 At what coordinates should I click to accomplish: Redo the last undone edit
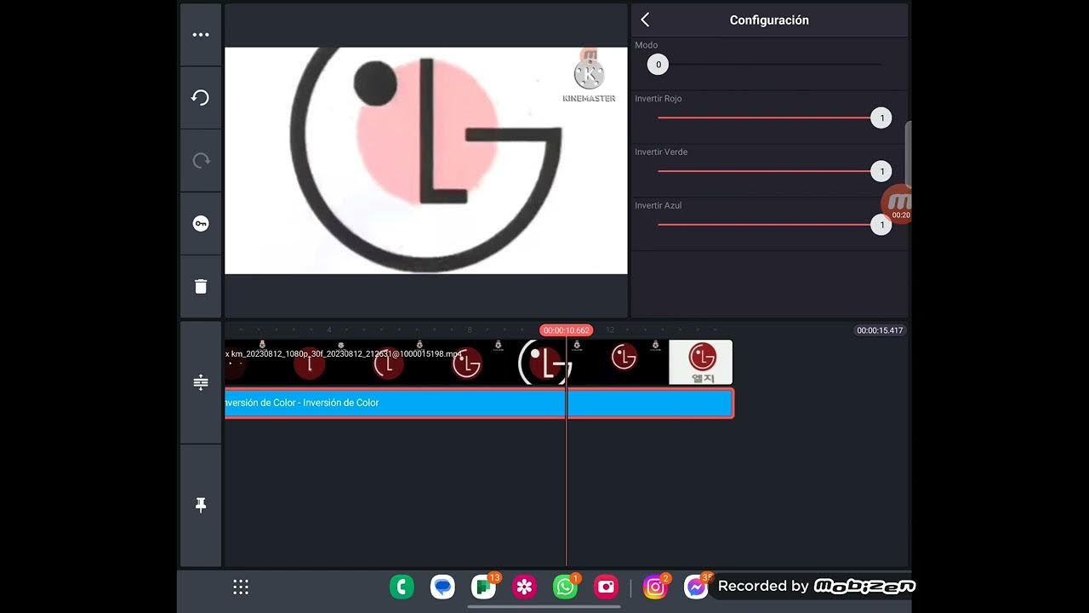[201, 161]
